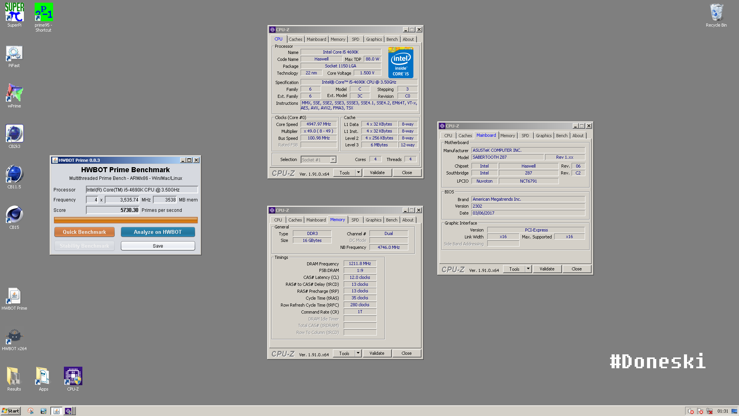Open the Recycle Bin
739x416 pixels.
716,15
